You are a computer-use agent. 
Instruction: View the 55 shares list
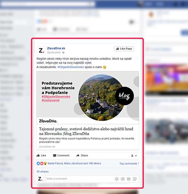click(42, 171)
